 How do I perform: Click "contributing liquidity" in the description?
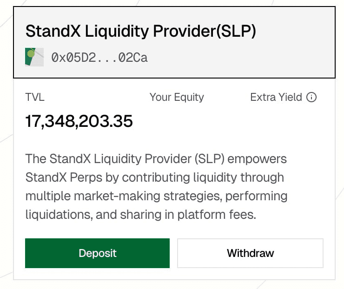[x=177, y=177]
